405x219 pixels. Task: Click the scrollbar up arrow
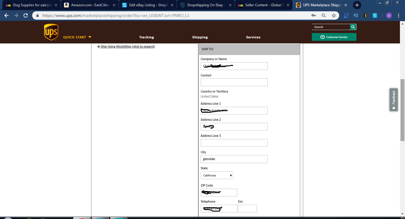[403, 24]
